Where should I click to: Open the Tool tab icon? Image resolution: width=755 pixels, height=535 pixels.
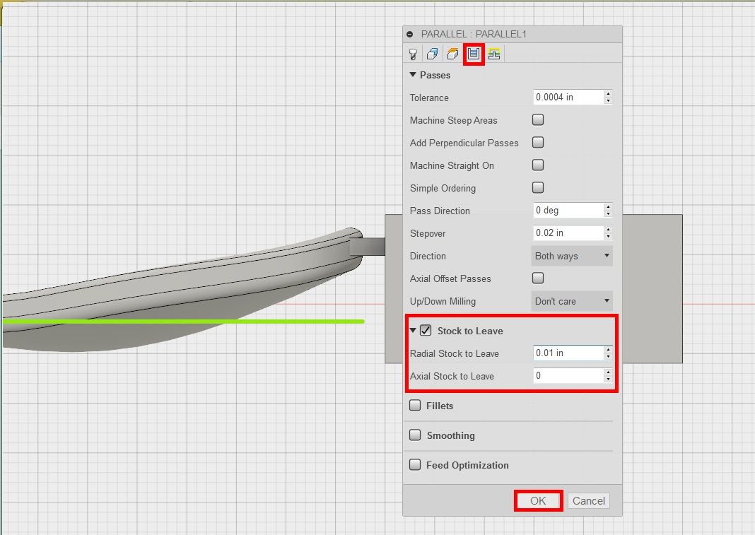coord(413,54)
